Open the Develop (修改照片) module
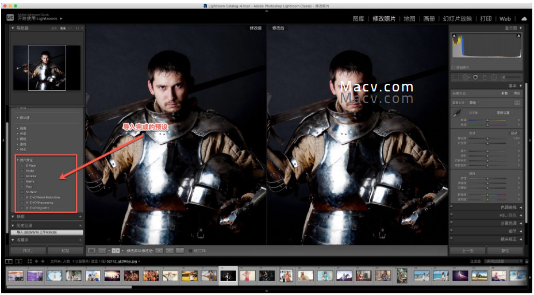Viewport: 534px width, 295px height. point(384,19)
